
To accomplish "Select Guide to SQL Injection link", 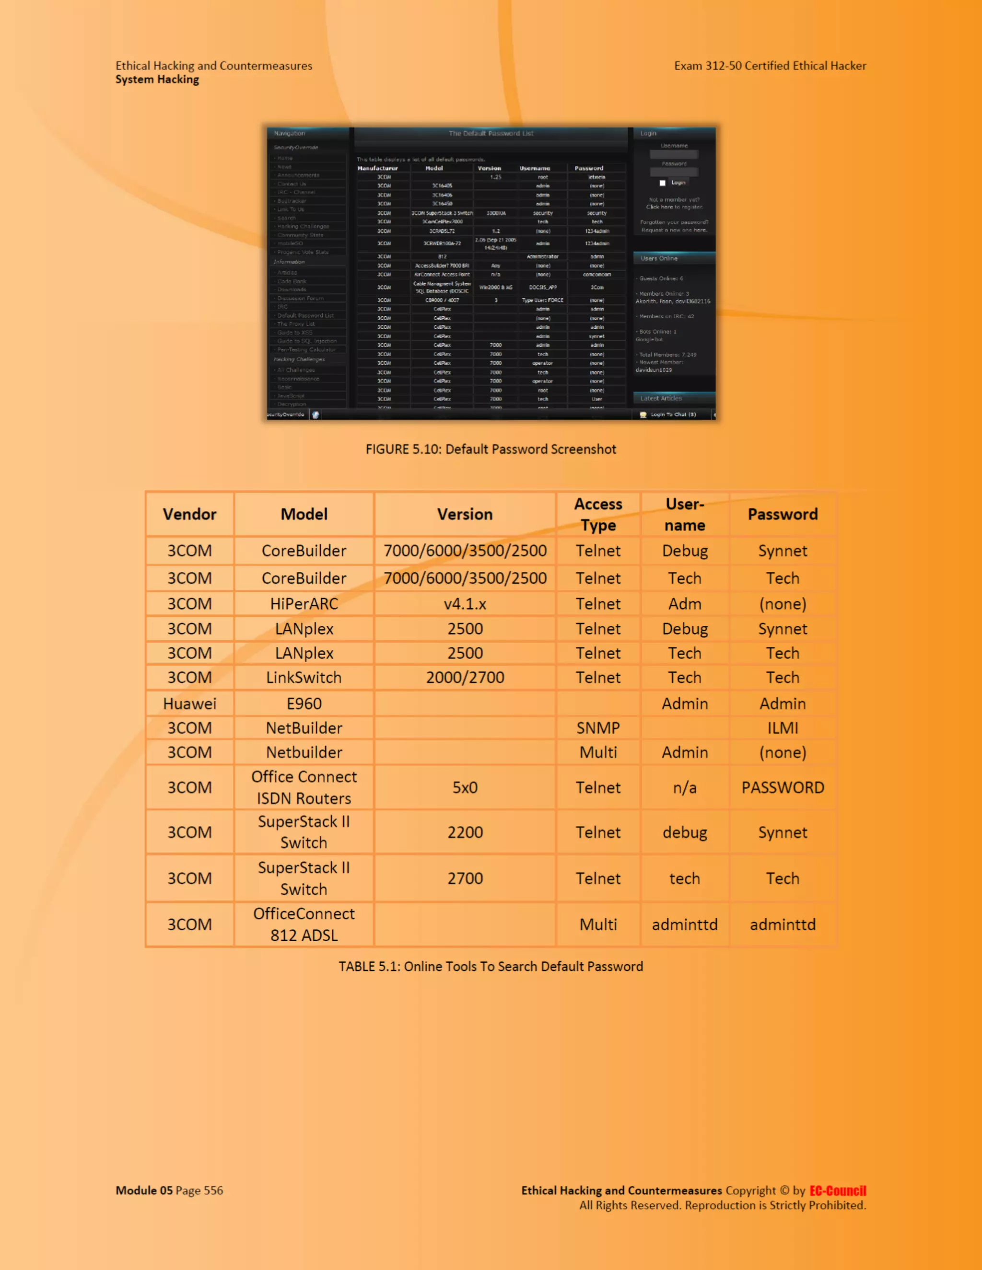I will [x=306, y=341].
